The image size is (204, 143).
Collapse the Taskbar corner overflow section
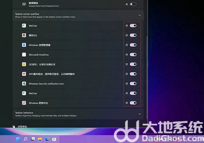point(140,15)
